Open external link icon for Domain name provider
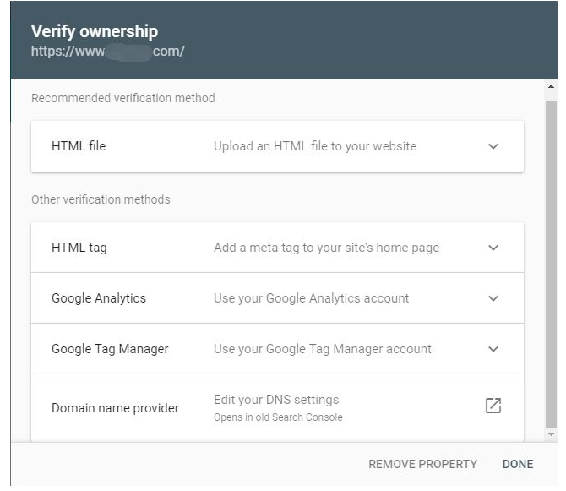Screen dimensions: 566x491 (493, 406)
